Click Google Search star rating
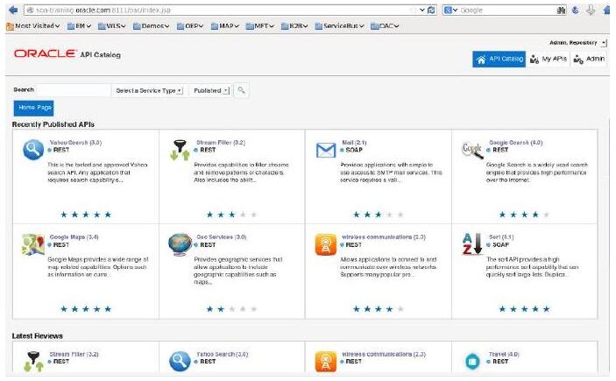 click(524, 215)
